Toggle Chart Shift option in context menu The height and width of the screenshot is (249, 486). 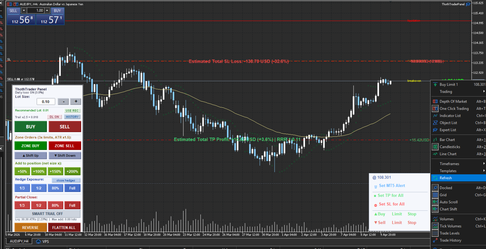459,209
